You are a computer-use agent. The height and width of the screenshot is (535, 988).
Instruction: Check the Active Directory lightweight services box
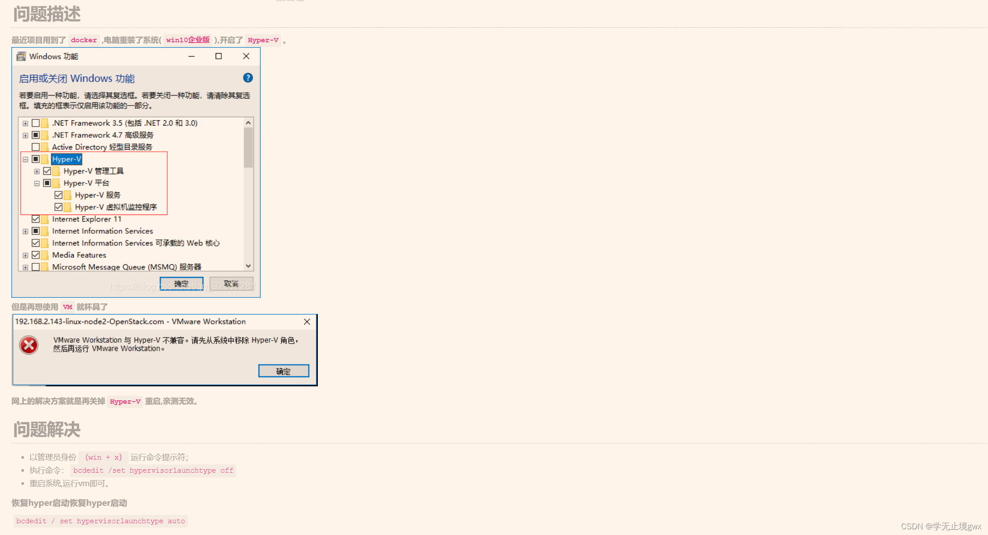point(36,147)
